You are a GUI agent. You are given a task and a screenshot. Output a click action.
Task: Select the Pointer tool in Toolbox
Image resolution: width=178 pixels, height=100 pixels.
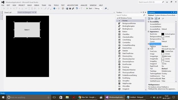[x=130, y=21]
